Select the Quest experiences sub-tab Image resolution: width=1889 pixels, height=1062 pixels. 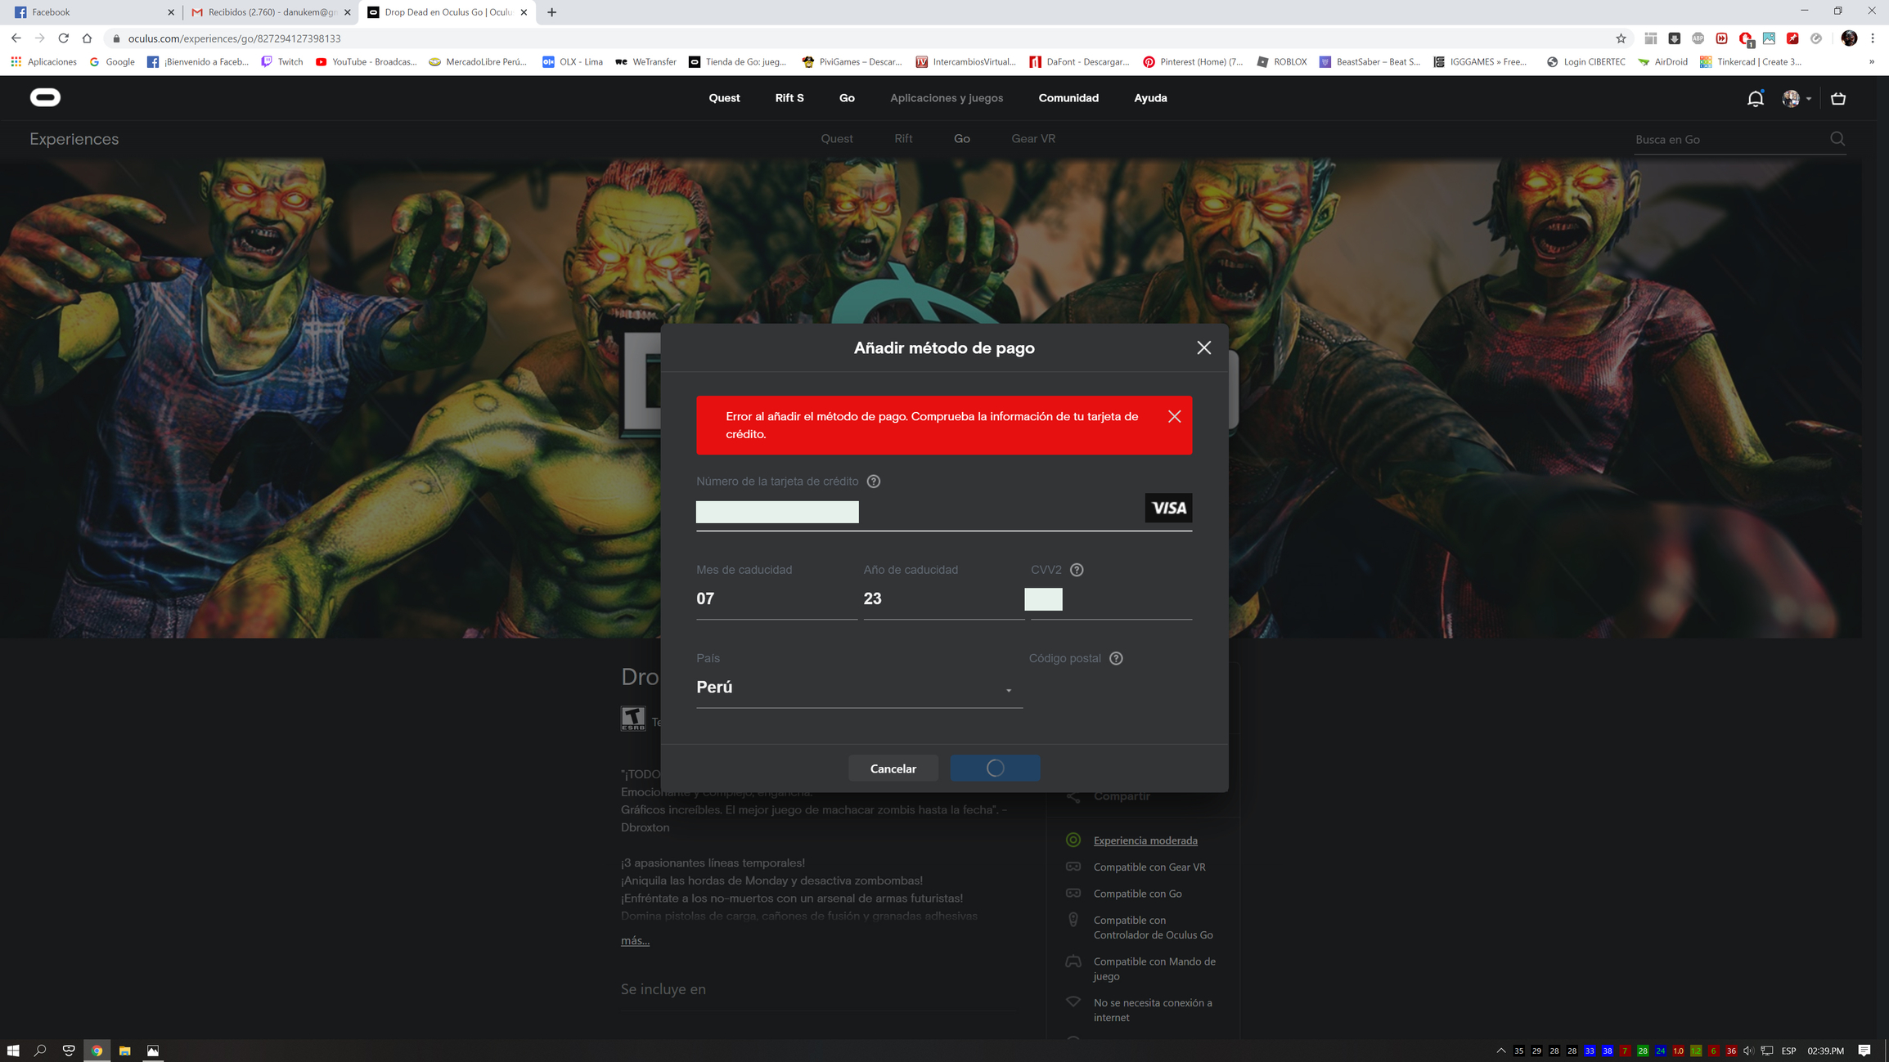click(x=837, y=139)
